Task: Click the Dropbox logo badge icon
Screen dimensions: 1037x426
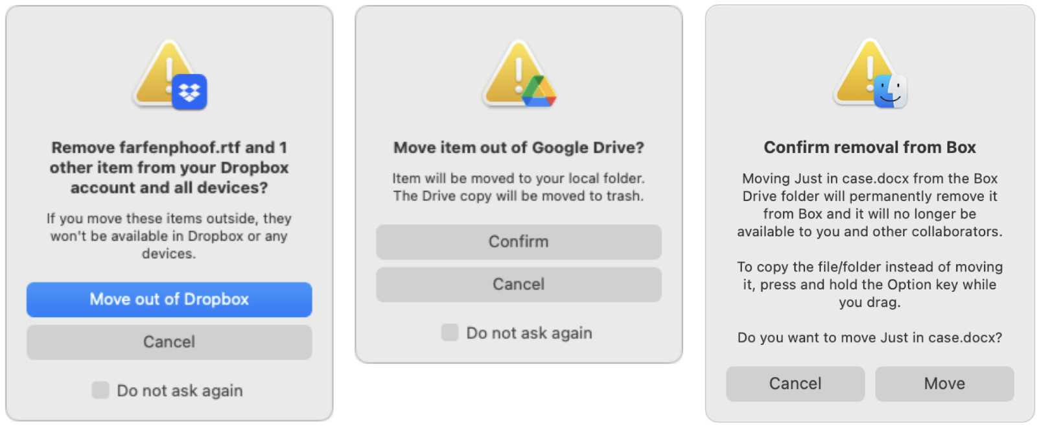Action: (189, 91)
